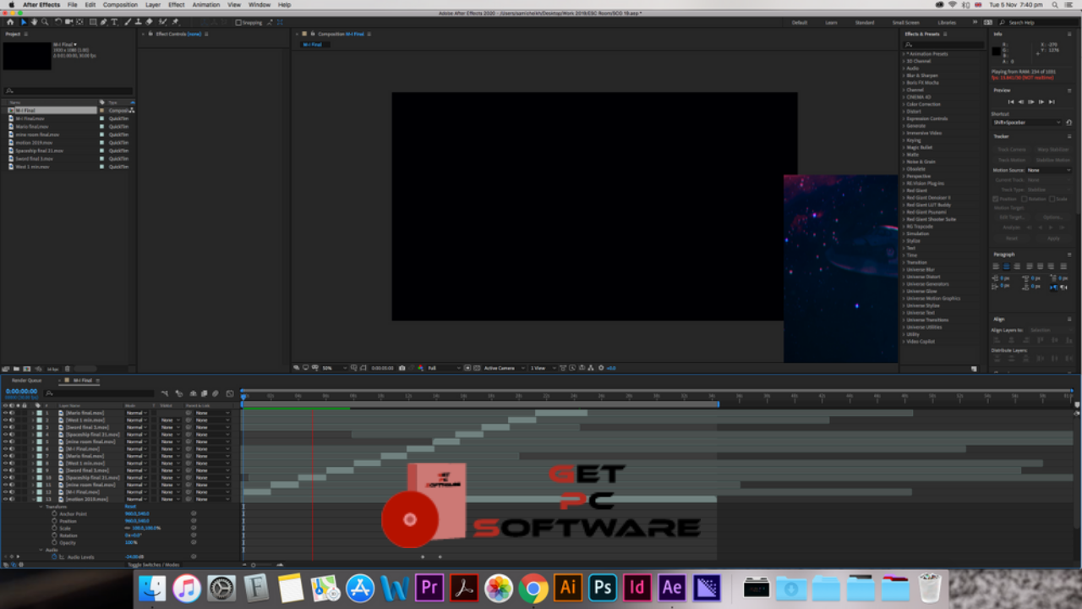Viewport: 1082px width, 609px height.
Task: Select the Roto Brush tool
Action: (x=162, y=22)
